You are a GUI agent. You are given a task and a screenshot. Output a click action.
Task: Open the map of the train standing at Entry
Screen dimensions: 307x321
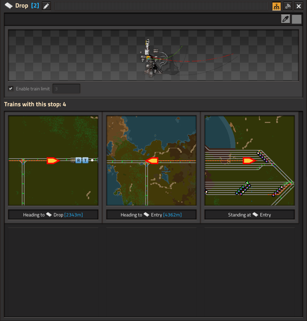[249, 161]
